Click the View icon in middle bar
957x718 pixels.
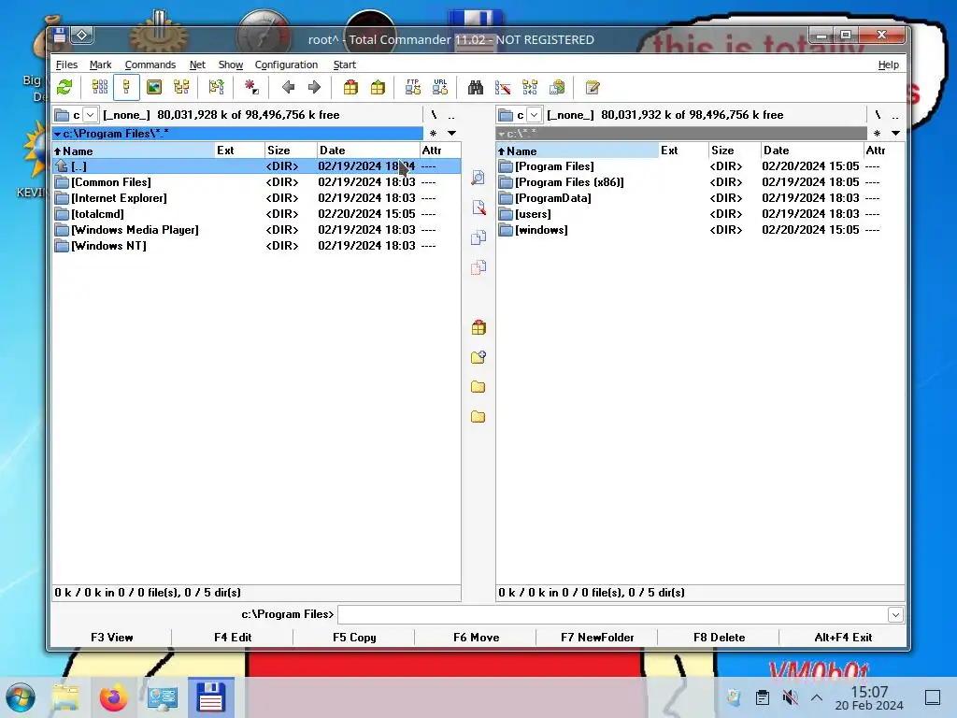[x=478, y=178]
